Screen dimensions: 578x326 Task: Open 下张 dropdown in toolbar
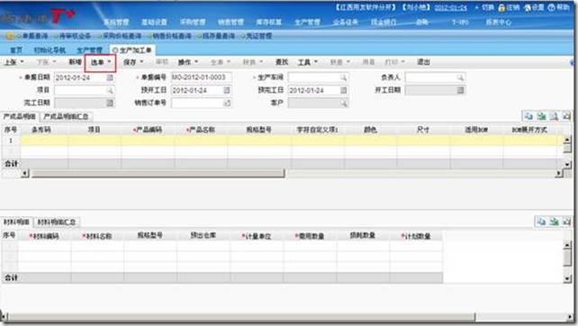[46, 62]
